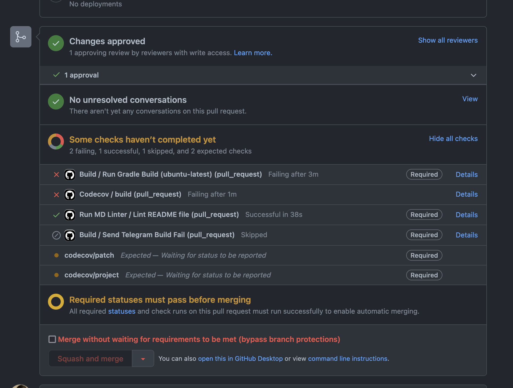Click the red X on Gradle Build row

(x=56, y=175)
